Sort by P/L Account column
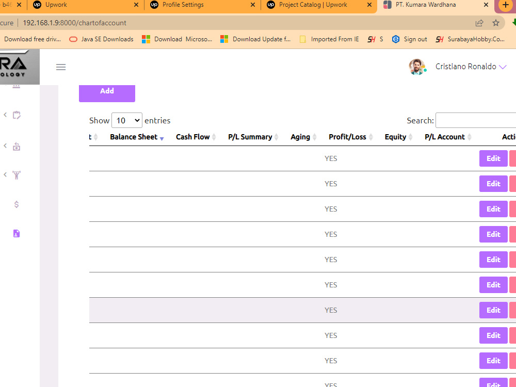 pyautogui.click(x=448, y=137)
